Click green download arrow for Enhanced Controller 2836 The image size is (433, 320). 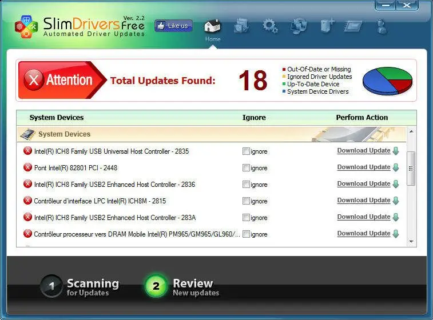396,184
